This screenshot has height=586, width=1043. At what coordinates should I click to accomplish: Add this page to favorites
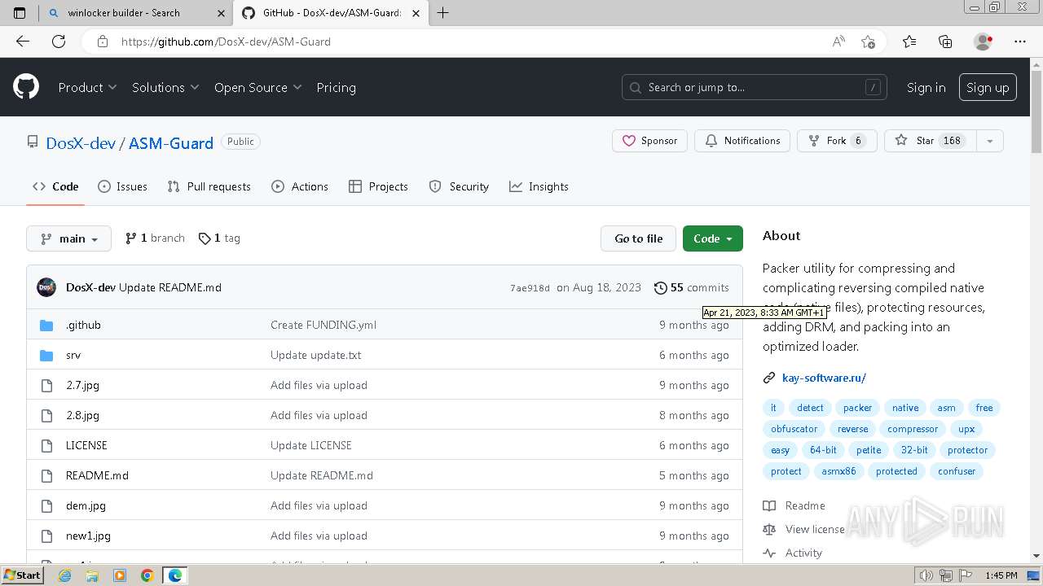point(868,42)
